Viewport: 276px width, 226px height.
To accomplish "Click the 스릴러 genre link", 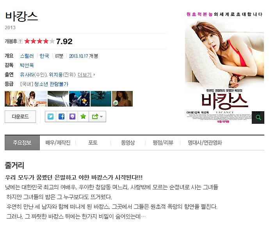I will 27,56.
